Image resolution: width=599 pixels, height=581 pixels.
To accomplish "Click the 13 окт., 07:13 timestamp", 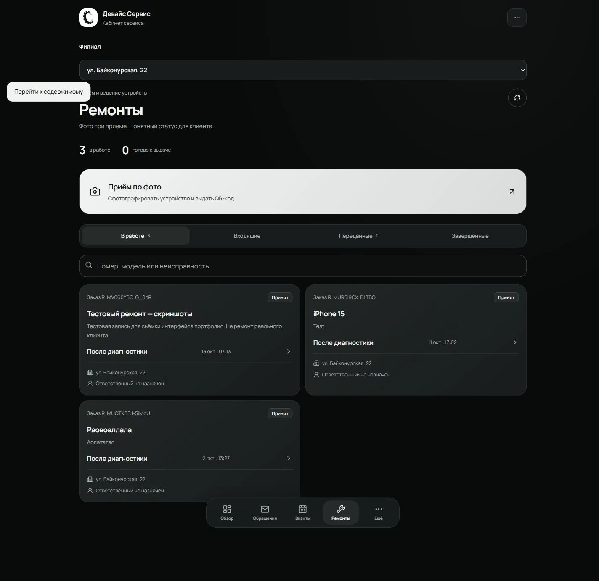I will point(216,352).
